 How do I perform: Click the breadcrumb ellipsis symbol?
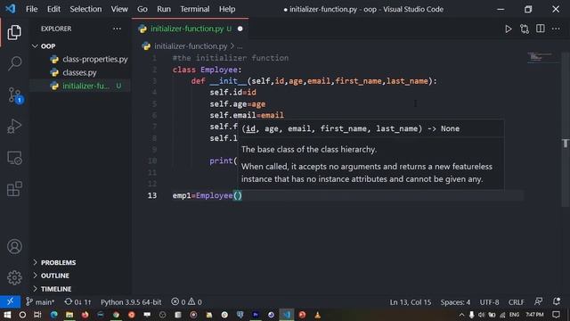240,46
